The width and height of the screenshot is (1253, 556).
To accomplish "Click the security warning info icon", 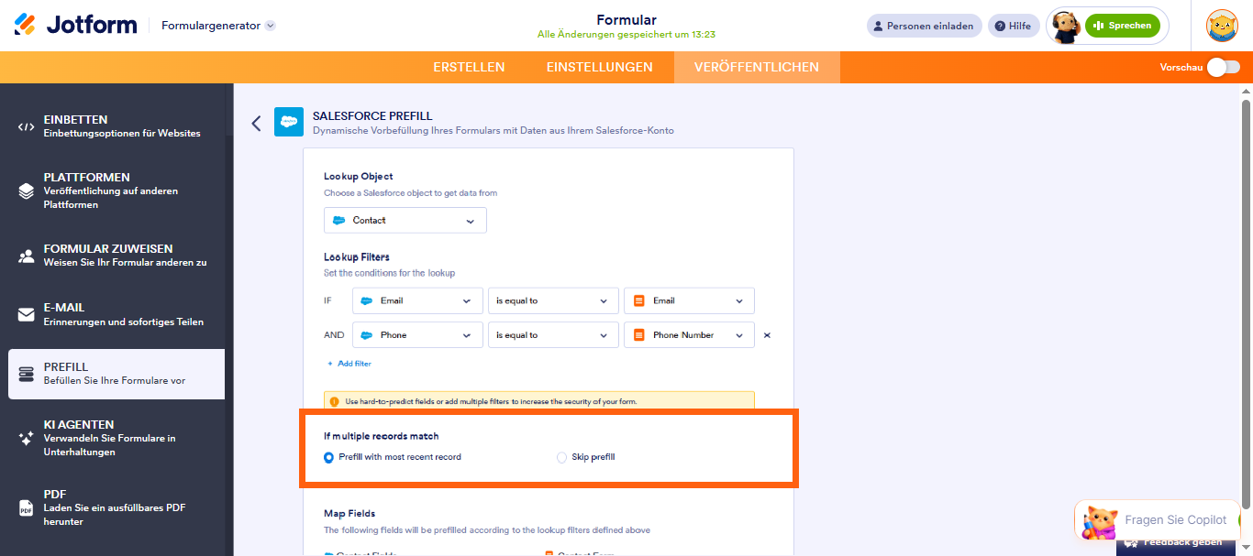I will (335, 401).
